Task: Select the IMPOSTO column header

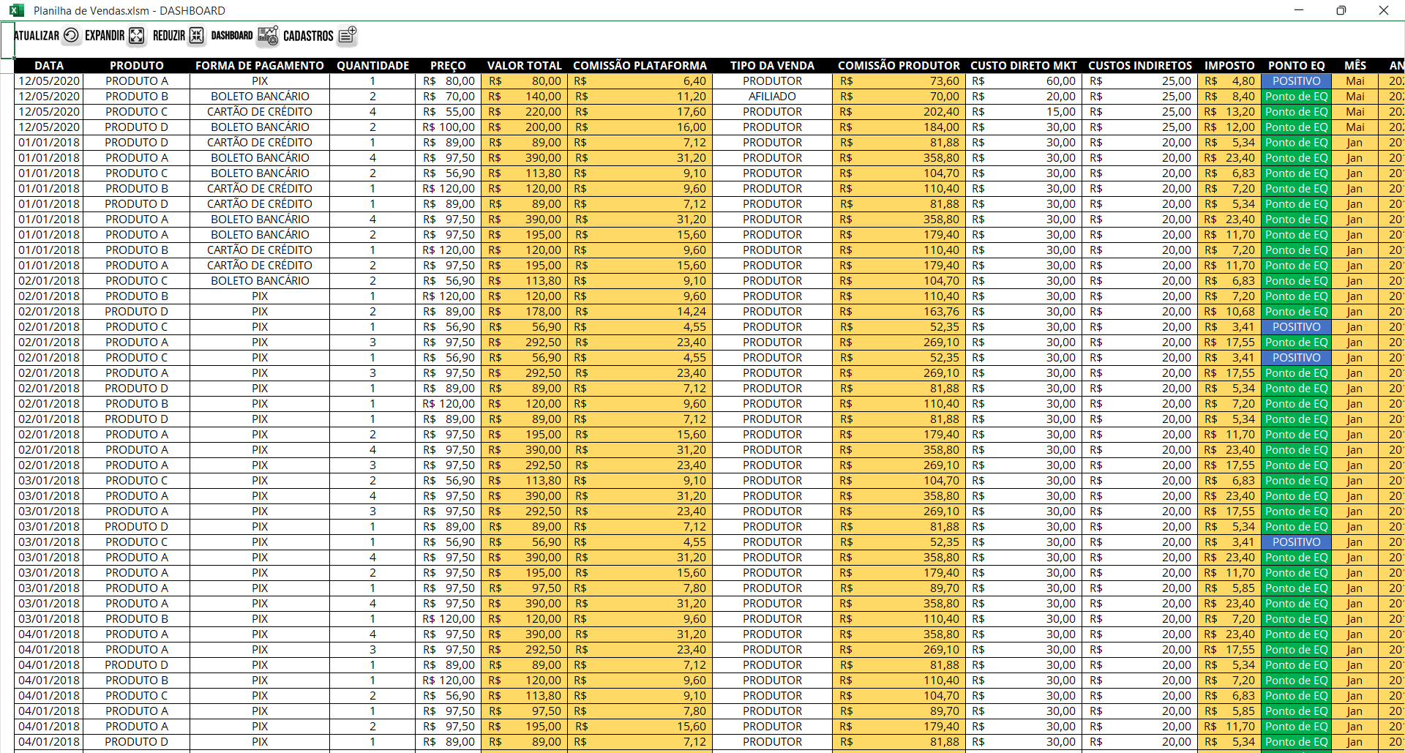Action: coord(1229,66)
